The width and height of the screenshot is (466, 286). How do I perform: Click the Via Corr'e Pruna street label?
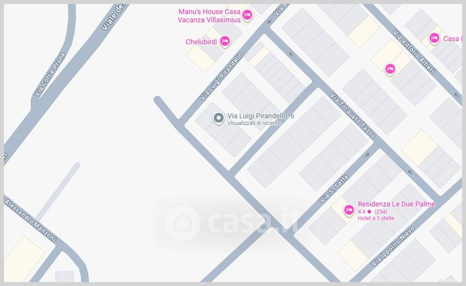[50, 75]
